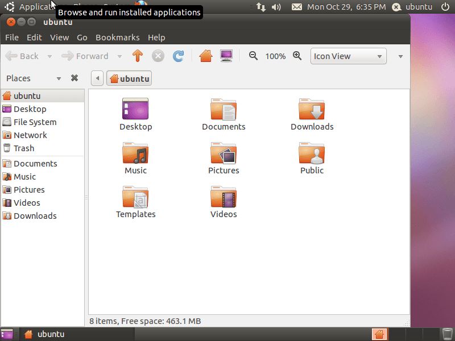
Task: Open Back history dropdown arrow
Action: click(x=49, y=56)
